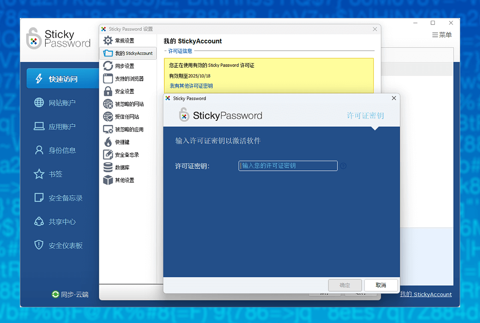Select 我的 StickyAccount folder icon in settings

tap(108, 53)
